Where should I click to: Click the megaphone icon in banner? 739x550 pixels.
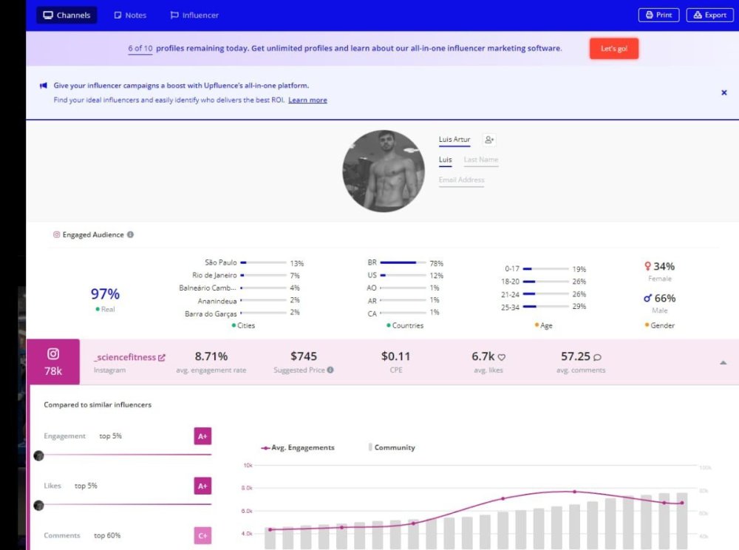tap(44, 85)
